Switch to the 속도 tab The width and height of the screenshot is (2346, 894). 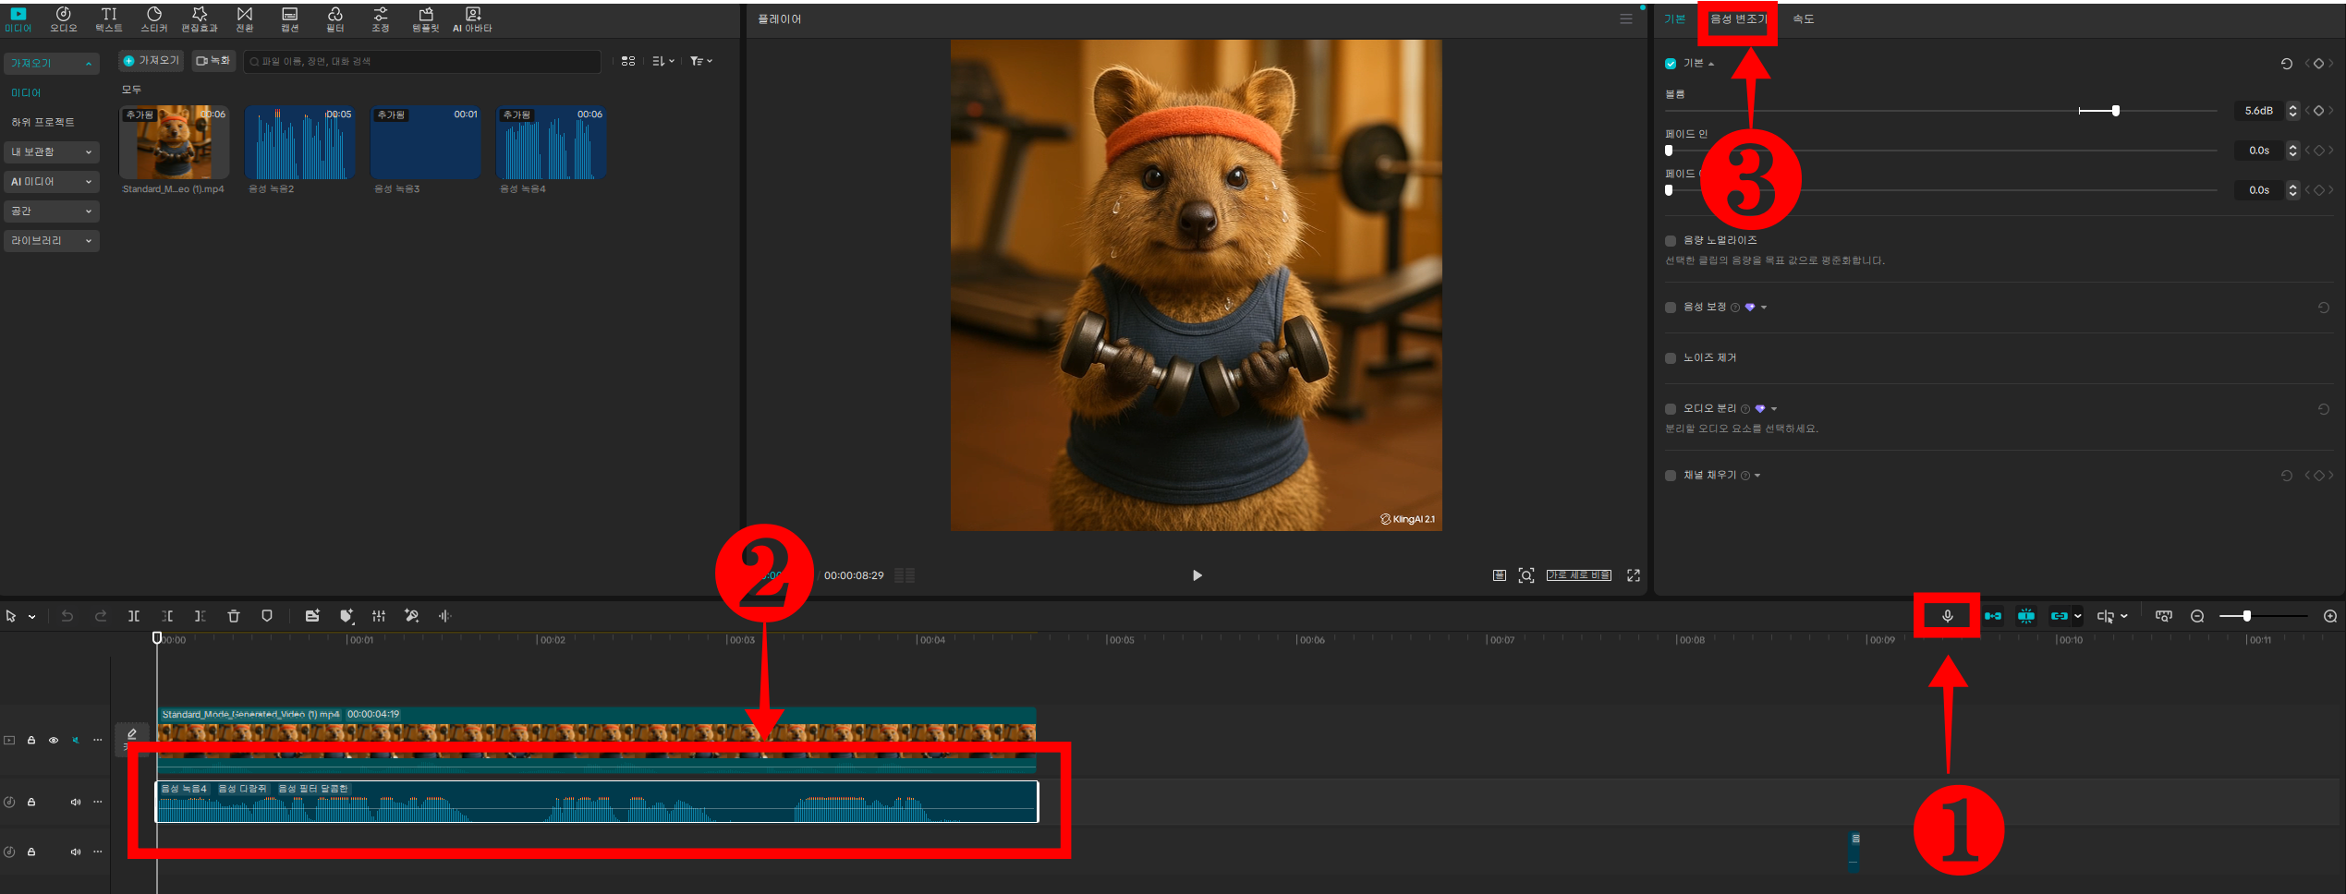pyautogui.click(x=1803, y=19)
